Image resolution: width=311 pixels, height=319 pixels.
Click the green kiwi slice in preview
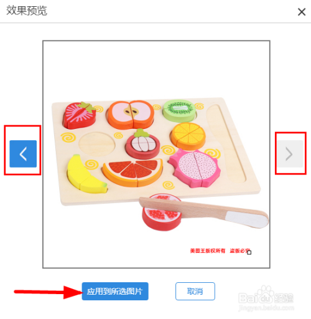click(x=179, y=111)
